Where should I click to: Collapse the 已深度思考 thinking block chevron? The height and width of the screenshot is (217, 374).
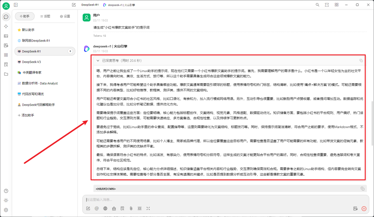pos(98,61)
